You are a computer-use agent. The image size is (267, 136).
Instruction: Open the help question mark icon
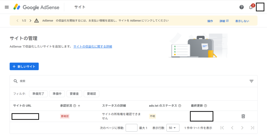pyautogui.click(x=241, y=7)
